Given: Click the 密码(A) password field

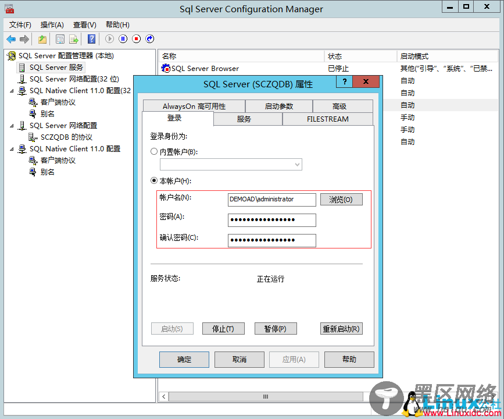Looking at the screenshot, I should [272, 220].
